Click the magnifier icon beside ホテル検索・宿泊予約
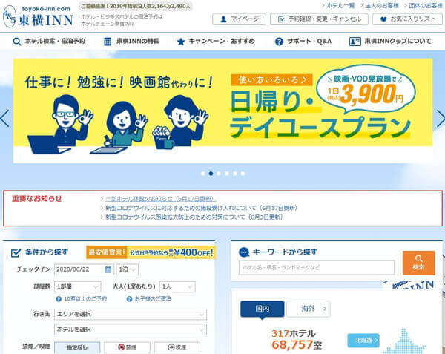The height and width of the screenshot is (354, 445). pos(17,42)
